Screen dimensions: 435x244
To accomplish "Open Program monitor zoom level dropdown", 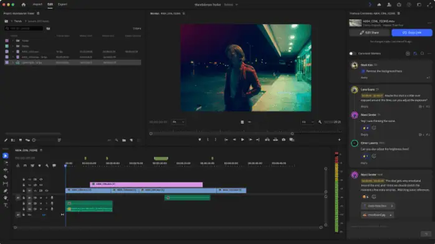I will point(178,122).
